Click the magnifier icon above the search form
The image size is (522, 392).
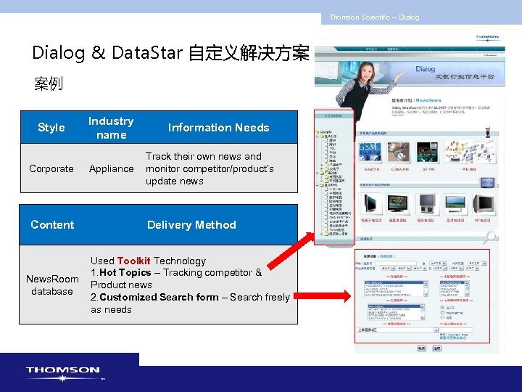490,237
